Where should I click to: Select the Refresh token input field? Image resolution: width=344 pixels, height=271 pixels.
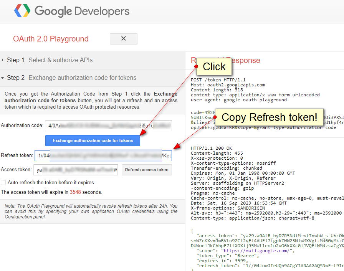(103, 156)
